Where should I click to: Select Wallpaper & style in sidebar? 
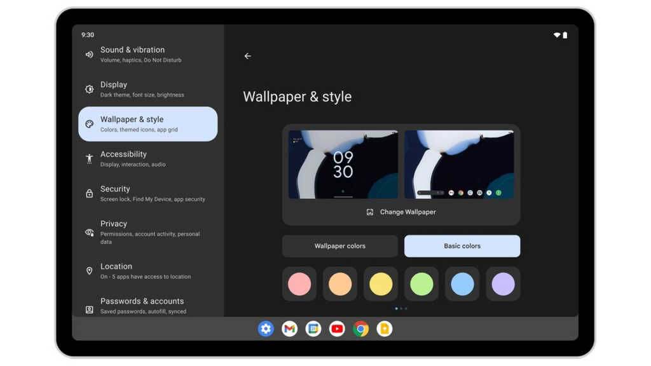pos(147,124)
